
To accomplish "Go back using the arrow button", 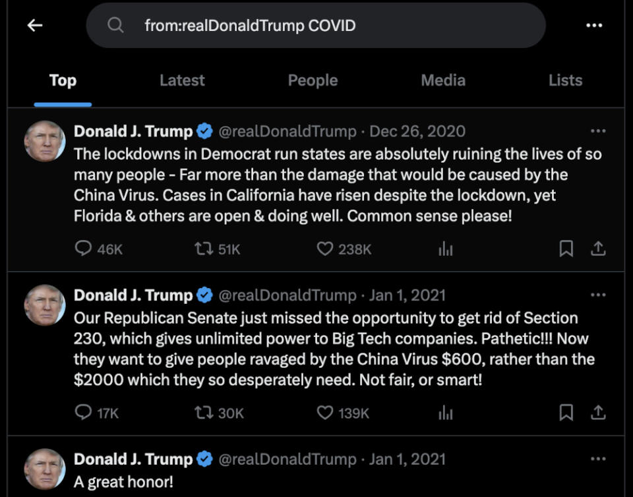I will coord(33,25).
